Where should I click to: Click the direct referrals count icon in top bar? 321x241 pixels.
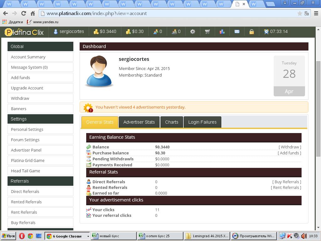coord(156,32)
